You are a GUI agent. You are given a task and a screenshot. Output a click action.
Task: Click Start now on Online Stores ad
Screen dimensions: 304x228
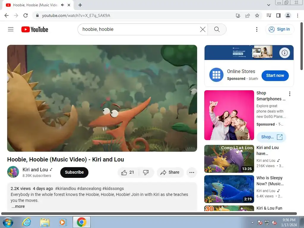point(275,76)
